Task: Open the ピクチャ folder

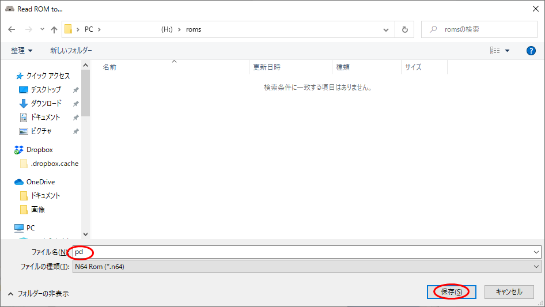Action: coord(41,131)
